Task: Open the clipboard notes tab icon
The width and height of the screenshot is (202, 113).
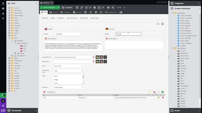Action: coord(96,12)
